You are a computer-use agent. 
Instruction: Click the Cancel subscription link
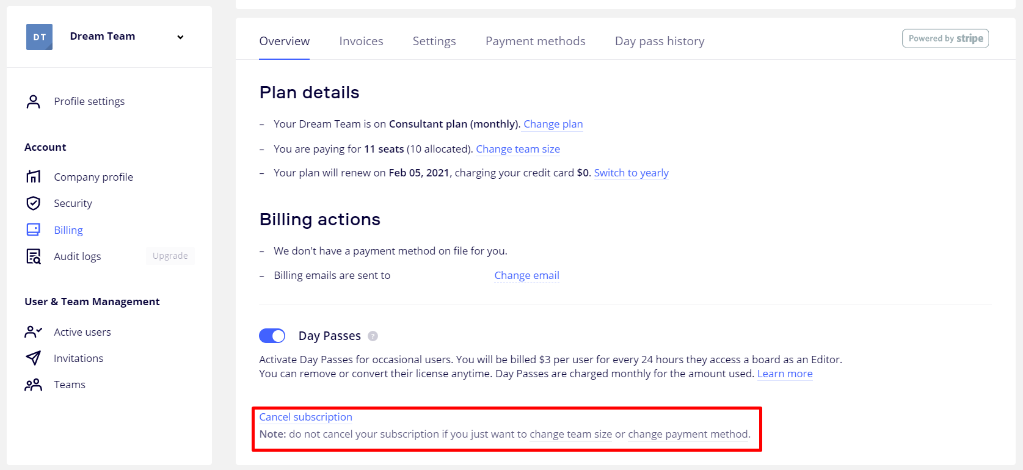[305, 417]
